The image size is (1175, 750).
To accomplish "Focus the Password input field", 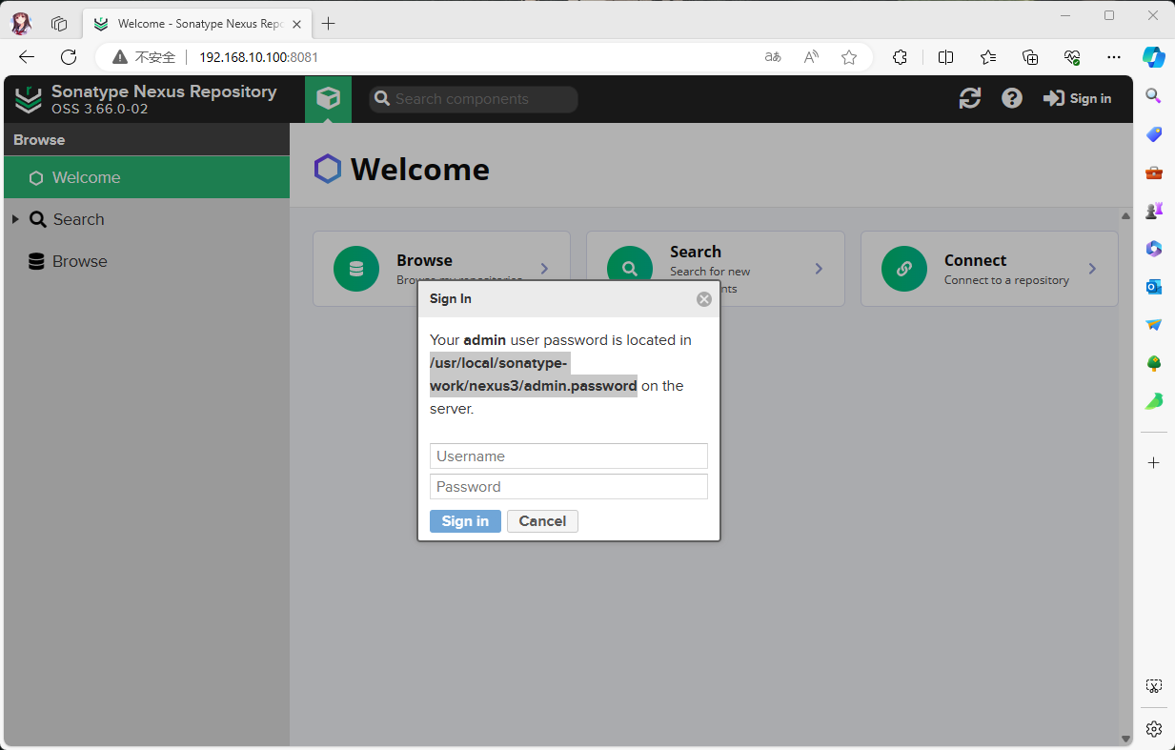I will click(x=568, y=487).
